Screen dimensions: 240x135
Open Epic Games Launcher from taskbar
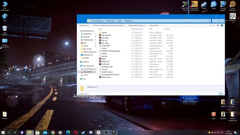click(114, 132)
